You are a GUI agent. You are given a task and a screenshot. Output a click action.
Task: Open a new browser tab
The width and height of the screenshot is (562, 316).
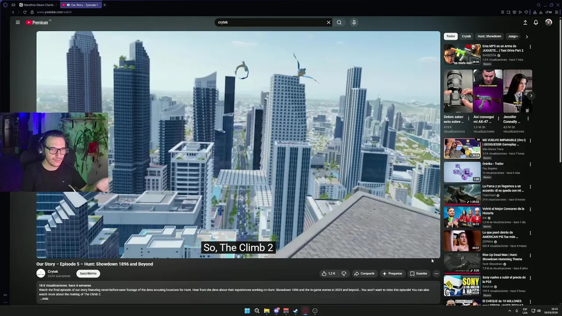104,5
